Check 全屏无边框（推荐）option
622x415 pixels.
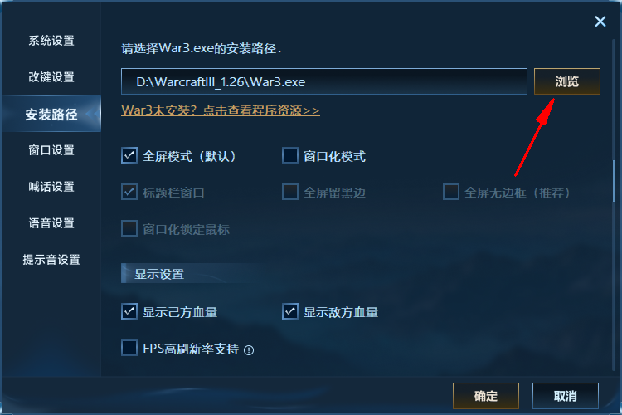[451, 193]
